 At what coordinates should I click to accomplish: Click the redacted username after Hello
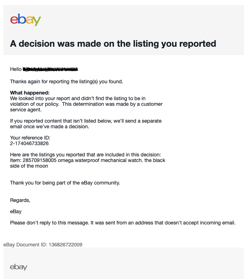click(50, 69)
